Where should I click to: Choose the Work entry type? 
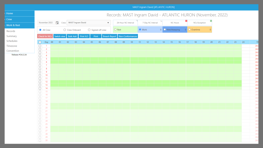click(140, 30)
